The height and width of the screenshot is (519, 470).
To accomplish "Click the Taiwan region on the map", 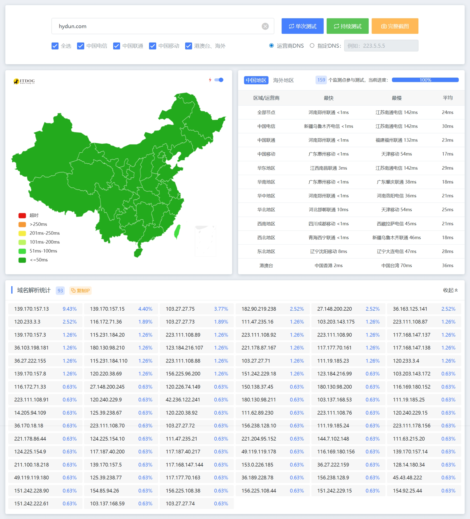I will [x=177, y=232].
